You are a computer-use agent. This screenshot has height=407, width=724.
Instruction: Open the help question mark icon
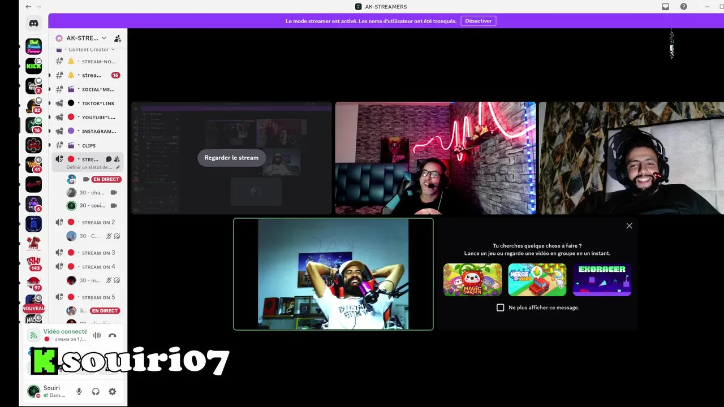684,7
